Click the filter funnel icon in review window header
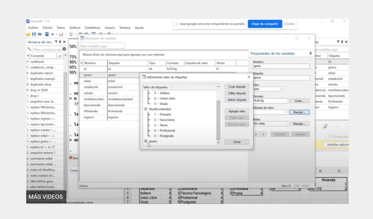Viewport: 373px width, 219px height. [x=56, y=42]
